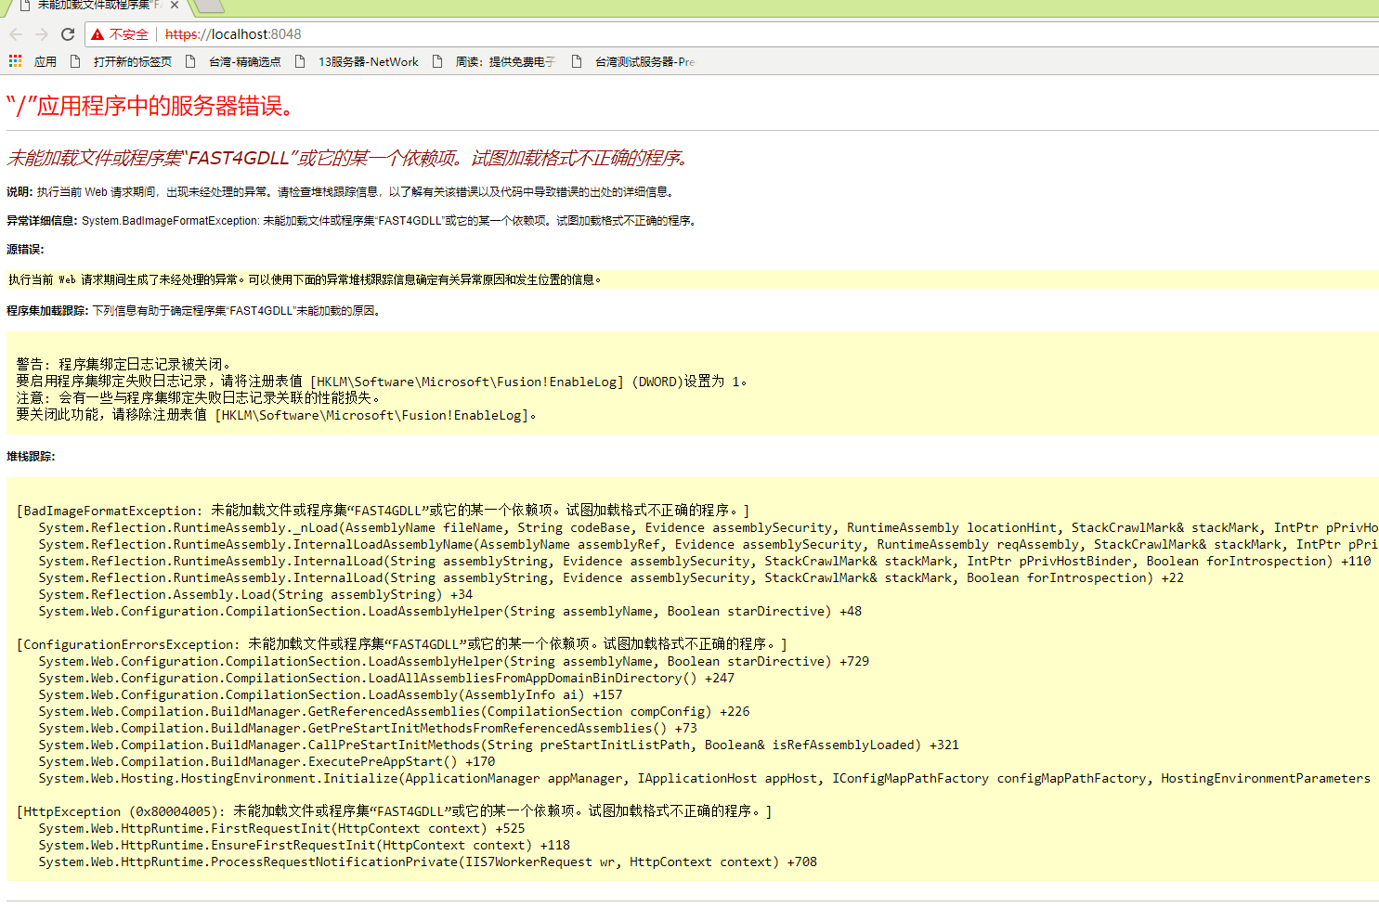Screen dimensions: 1379x907
Task: Click the 异常详细信息 BadImageFormatException line
Action: pyautogui.click(x=353, y=221)
